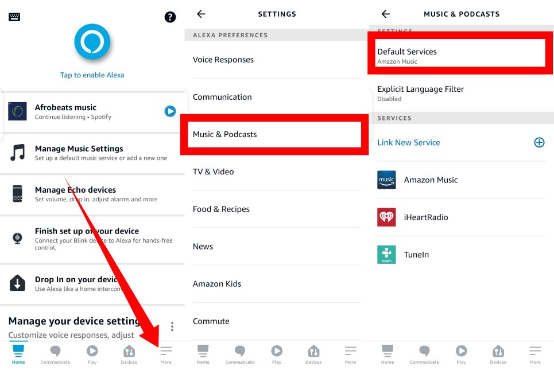The image size is (554, 370).
Task: Tap the Amazon Music logo icon
Action: (386, 180)
